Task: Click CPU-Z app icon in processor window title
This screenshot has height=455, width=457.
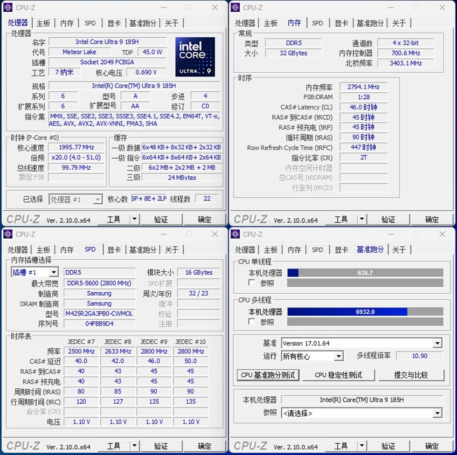Action: [7, 7]
